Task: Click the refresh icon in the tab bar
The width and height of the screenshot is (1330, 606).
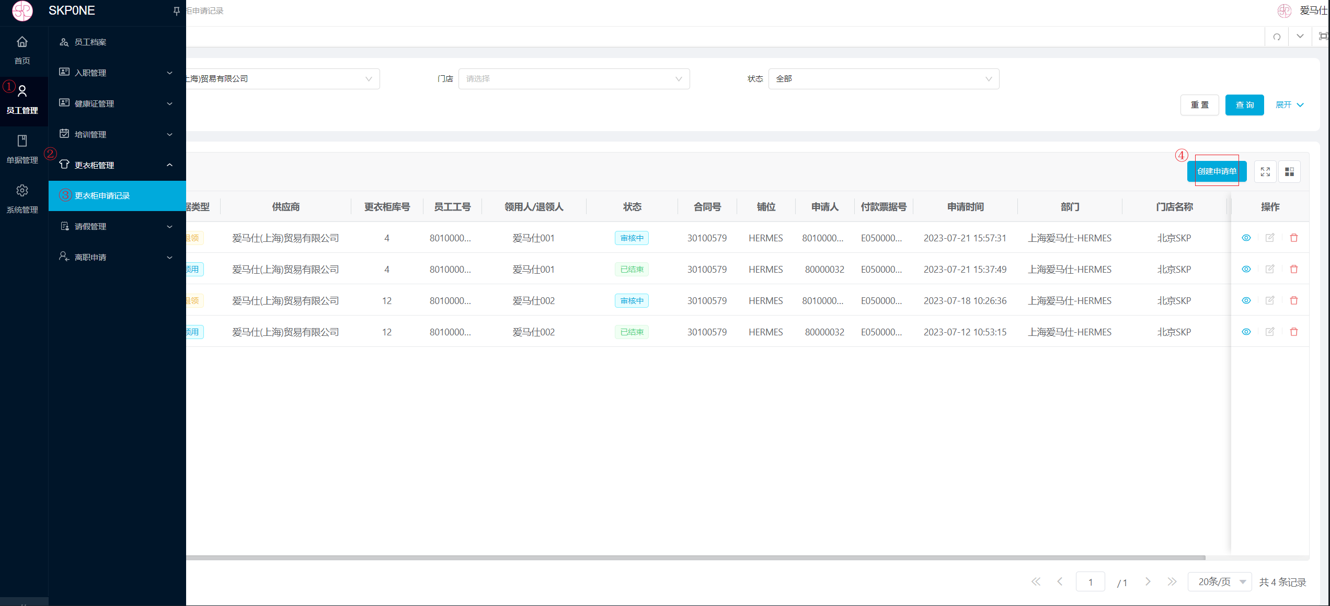Action: (1277, 37)
